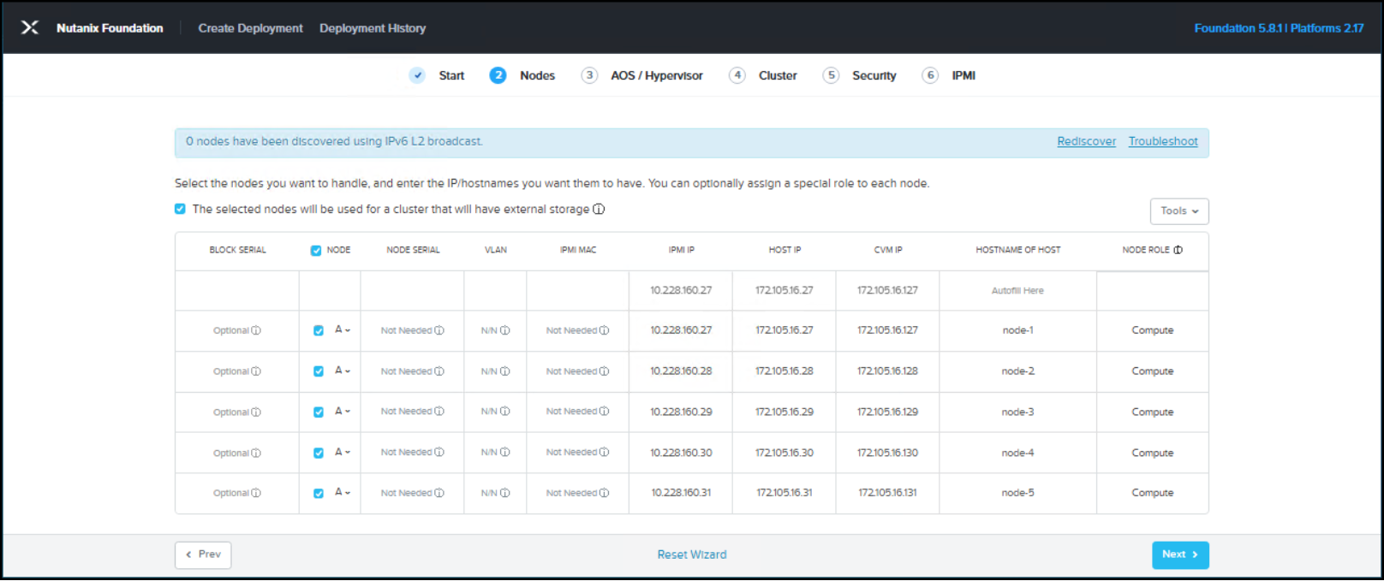This screenshot has width=1384, height=581.
Task: Open node position A dropdown for node-5
Action: point(343,492)
